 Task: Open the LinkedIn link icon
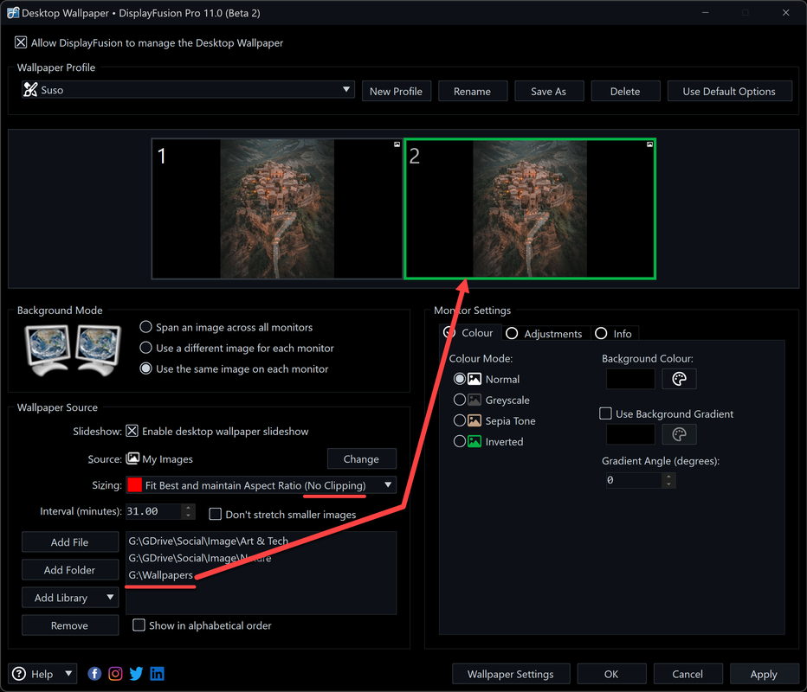click(157, 674)
